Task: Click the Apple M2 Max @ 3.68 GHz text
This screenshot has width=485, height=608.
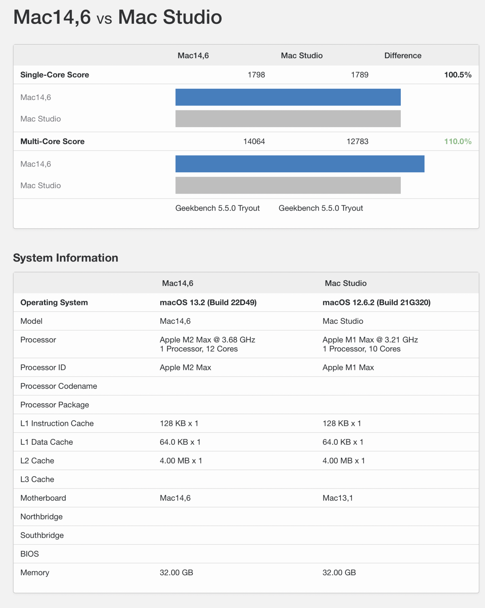Action: (x=207, y=340)
